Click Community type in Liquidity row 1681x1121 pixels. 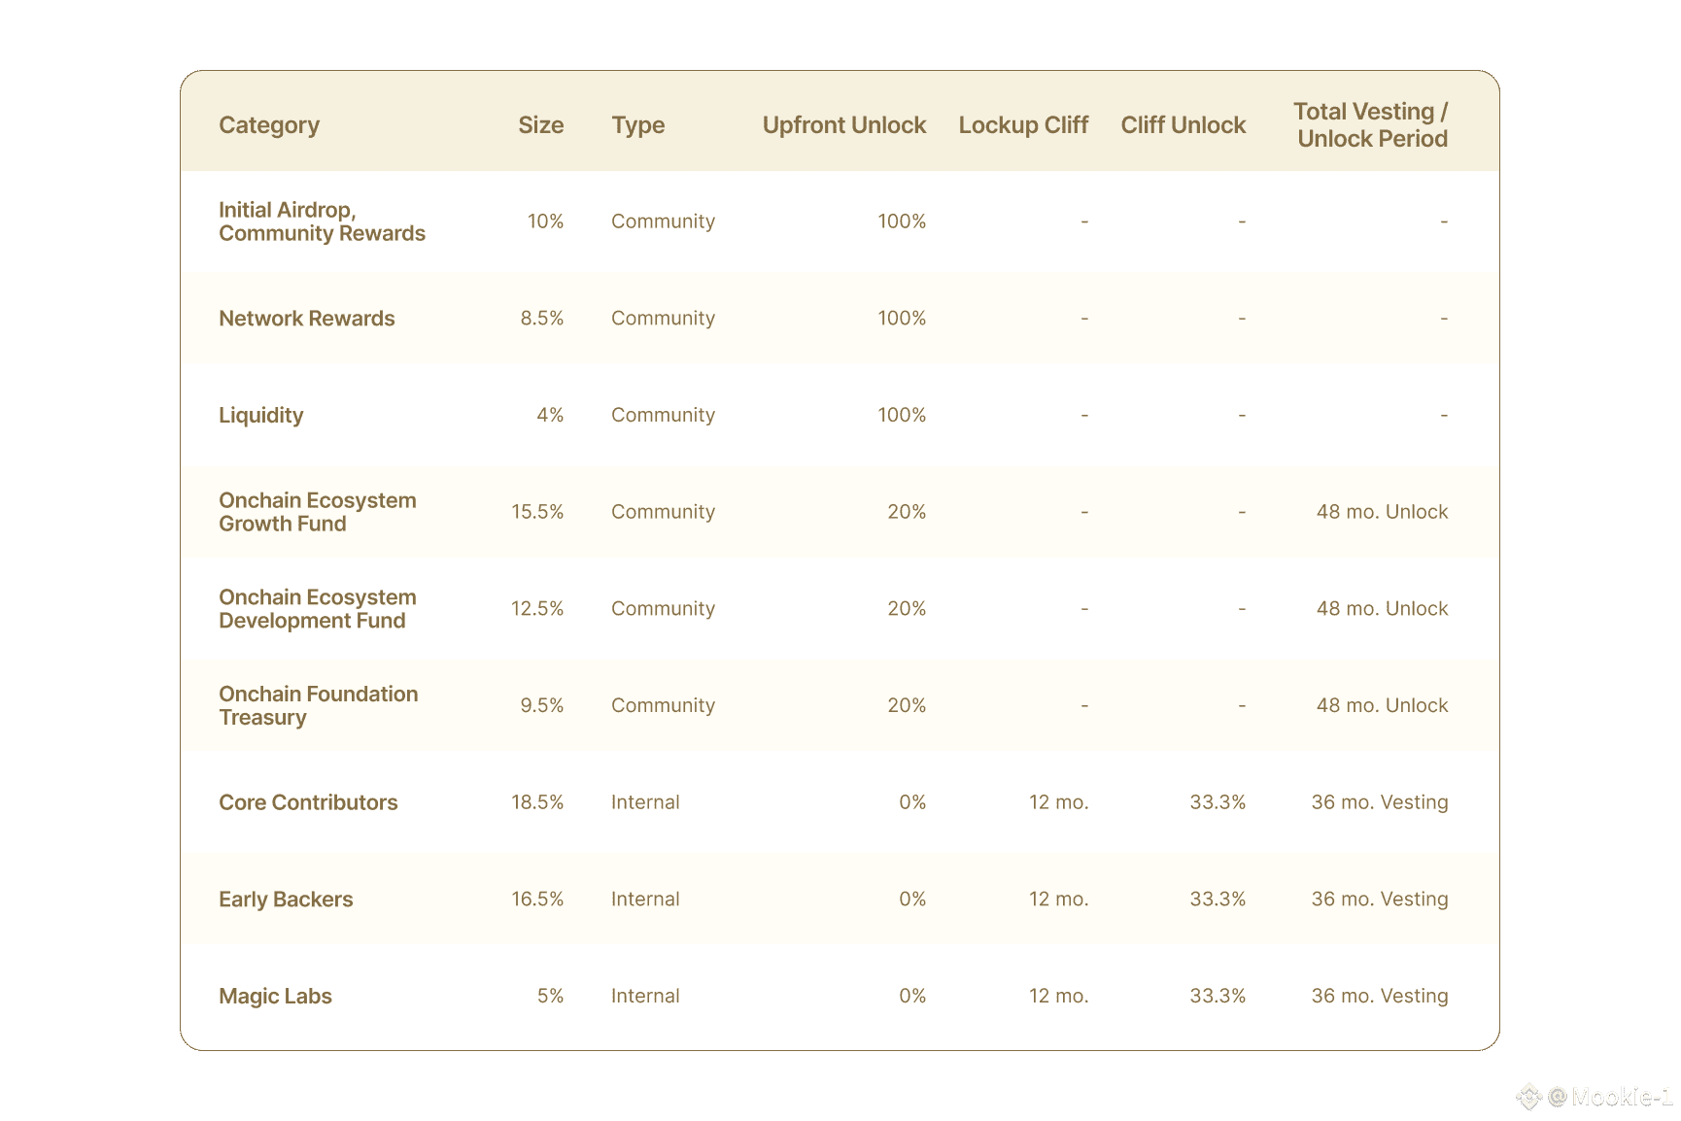(664, 415)
